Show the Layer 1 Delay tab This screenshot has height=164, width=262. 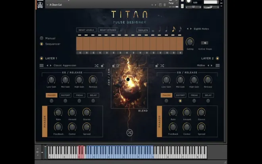(93, 95)
